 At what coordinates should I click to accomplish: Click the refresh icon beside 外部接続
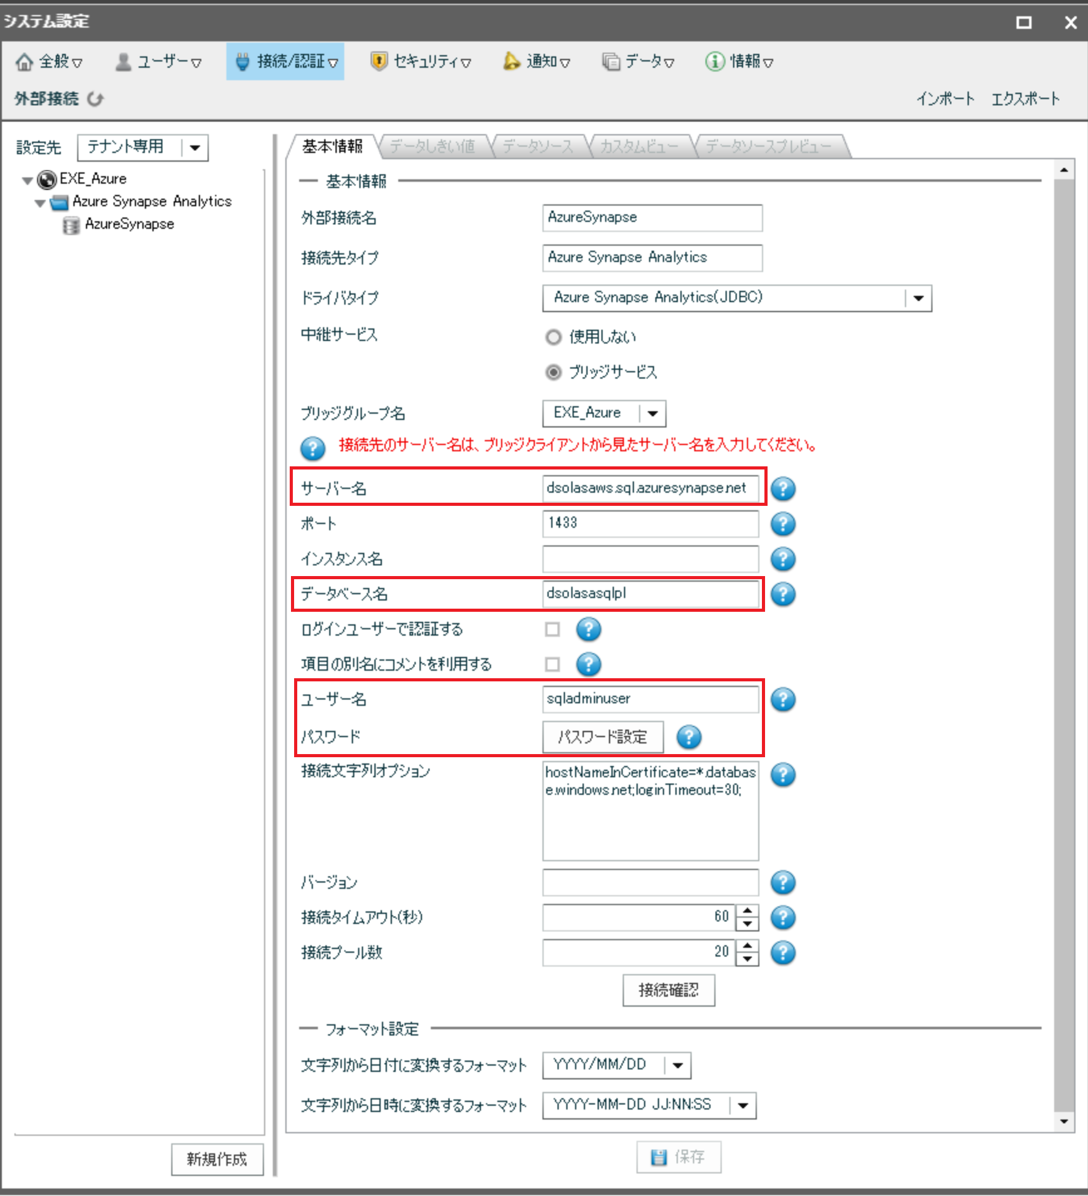95,99
